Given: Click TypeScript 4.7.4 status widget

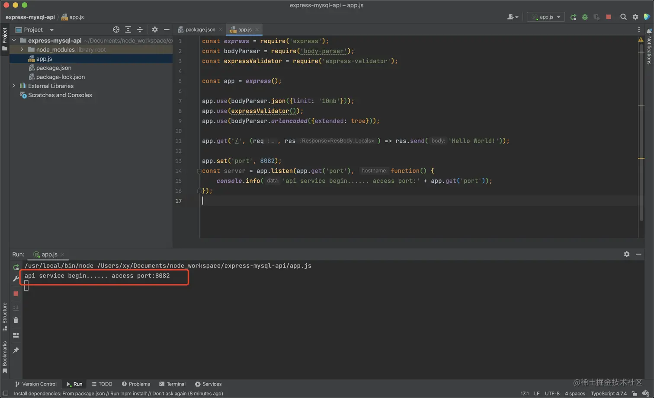Looking at the screenshot, I should (609, 393).
